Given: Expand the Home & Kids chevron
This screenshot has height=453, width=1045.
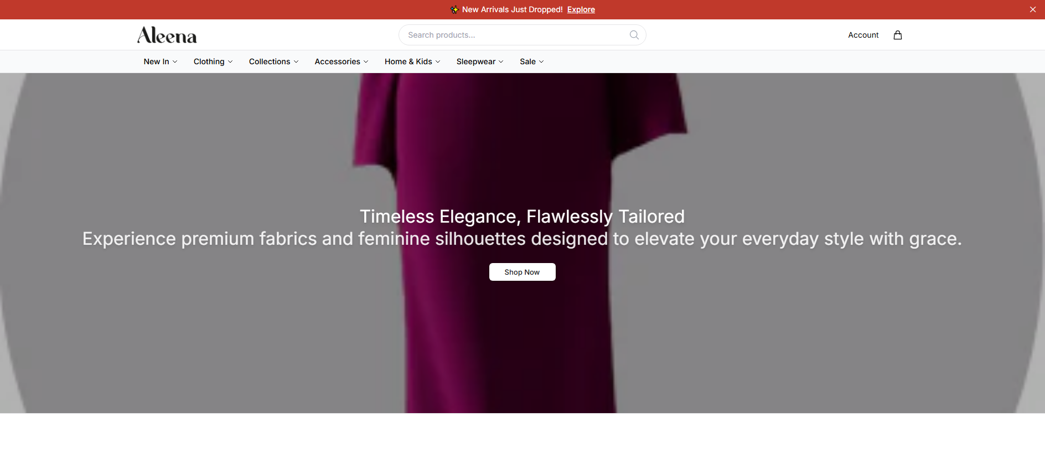Looking at the screenshot, I should pyautogui.click(x=438, y=61).
